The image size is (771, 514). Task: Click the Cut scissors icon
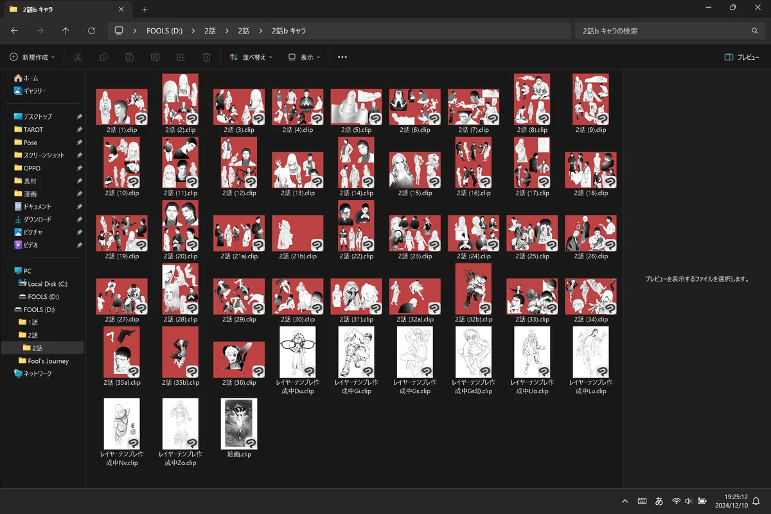78,57
